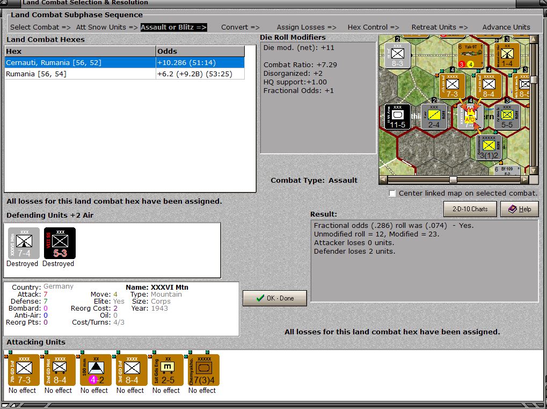The image size is (547, 409).
Task: Enable center linked map on selected combat
Action: click(x=392, y=193)
